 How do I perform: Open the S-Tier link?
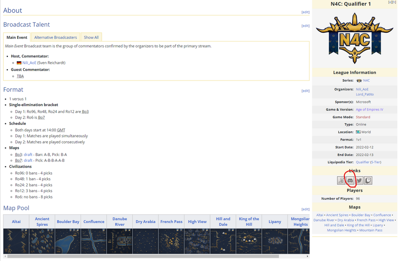[376, 162]
